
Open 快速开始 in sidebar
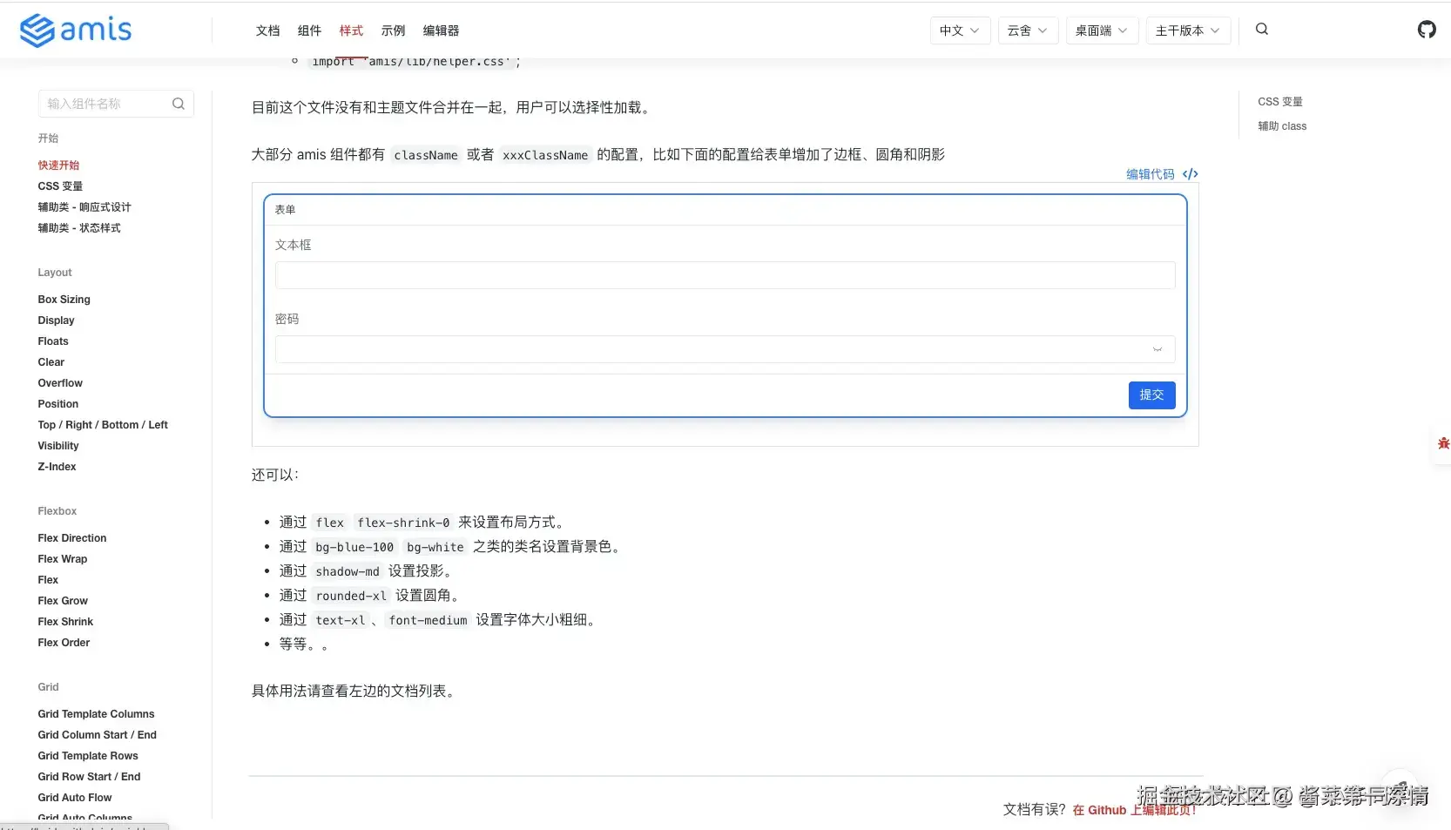(x=58, y=165)
